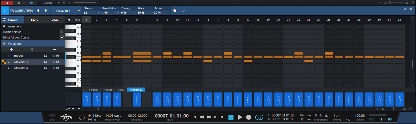Image resolution: width=416 pixels, height=124 pixels.
Task: Edit the Accent 30 % field
Action: 161,13
